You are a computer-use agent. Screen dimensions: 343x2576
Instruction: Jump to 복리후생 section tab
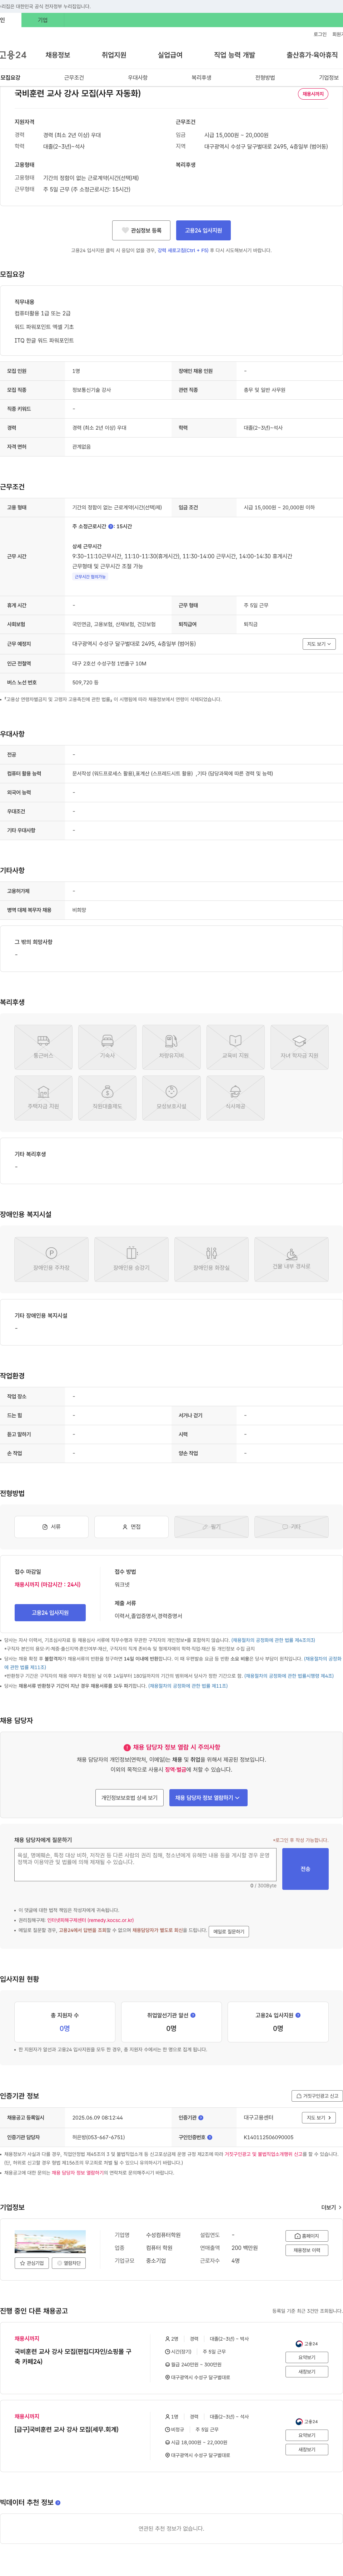[201, 77]
